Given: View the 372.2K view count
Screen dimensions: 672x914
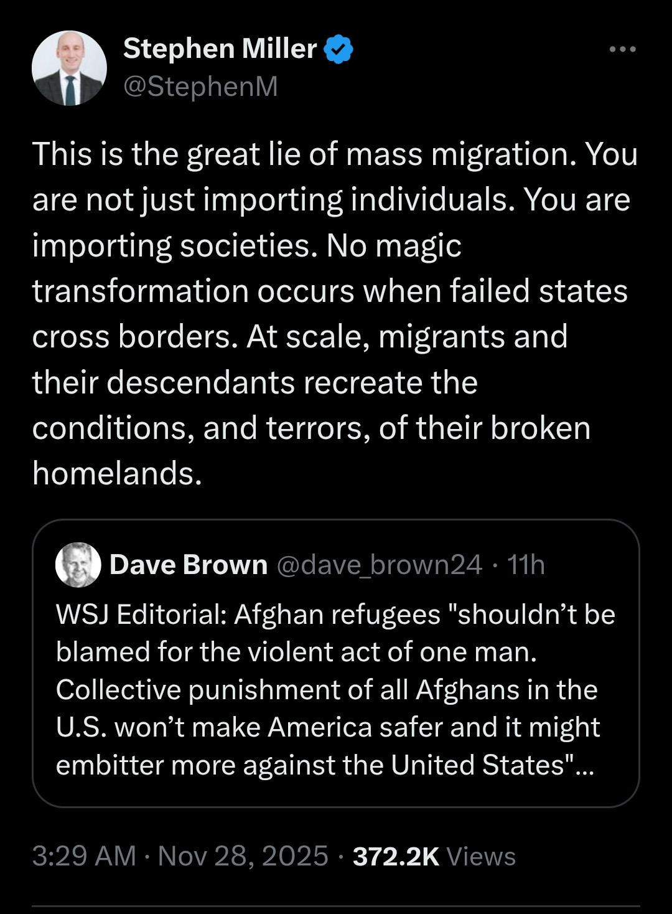Looking at the screenshot, I should [396, 856].
